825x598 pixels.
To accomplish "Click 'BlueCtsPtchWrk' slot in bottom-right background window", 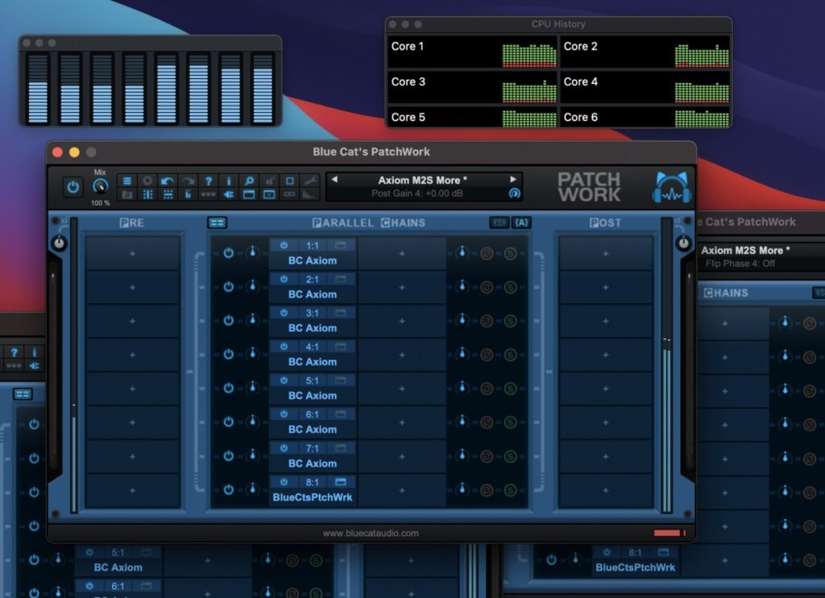I will click(635, 567).
